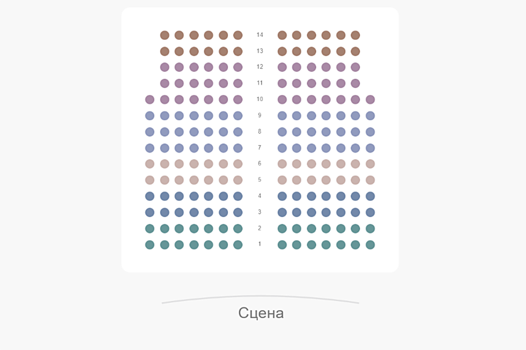This screenshot has width=526, height=350.
Task: Pick the rightmost seat in row 14
Action: (356, 35)
